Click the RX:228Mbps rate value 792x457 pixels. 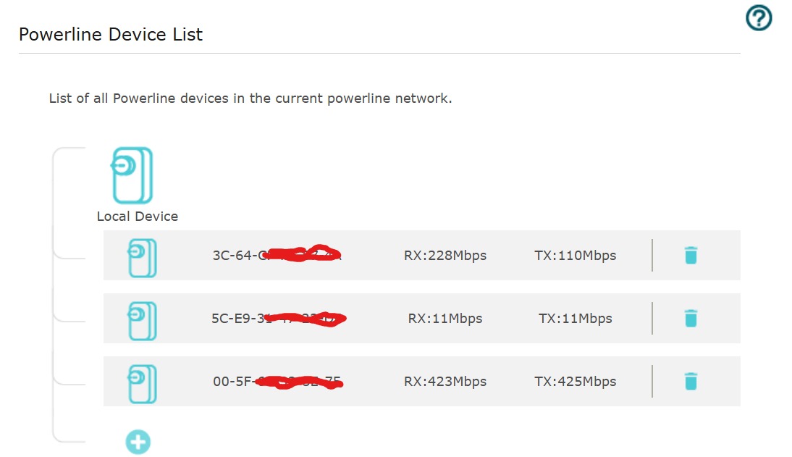coord(446,255)
